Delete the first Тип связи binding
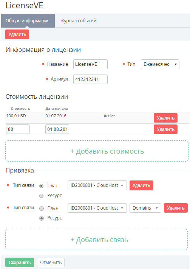Image resolution: width=190 pixels, height=269 pixels. (141, 185)
